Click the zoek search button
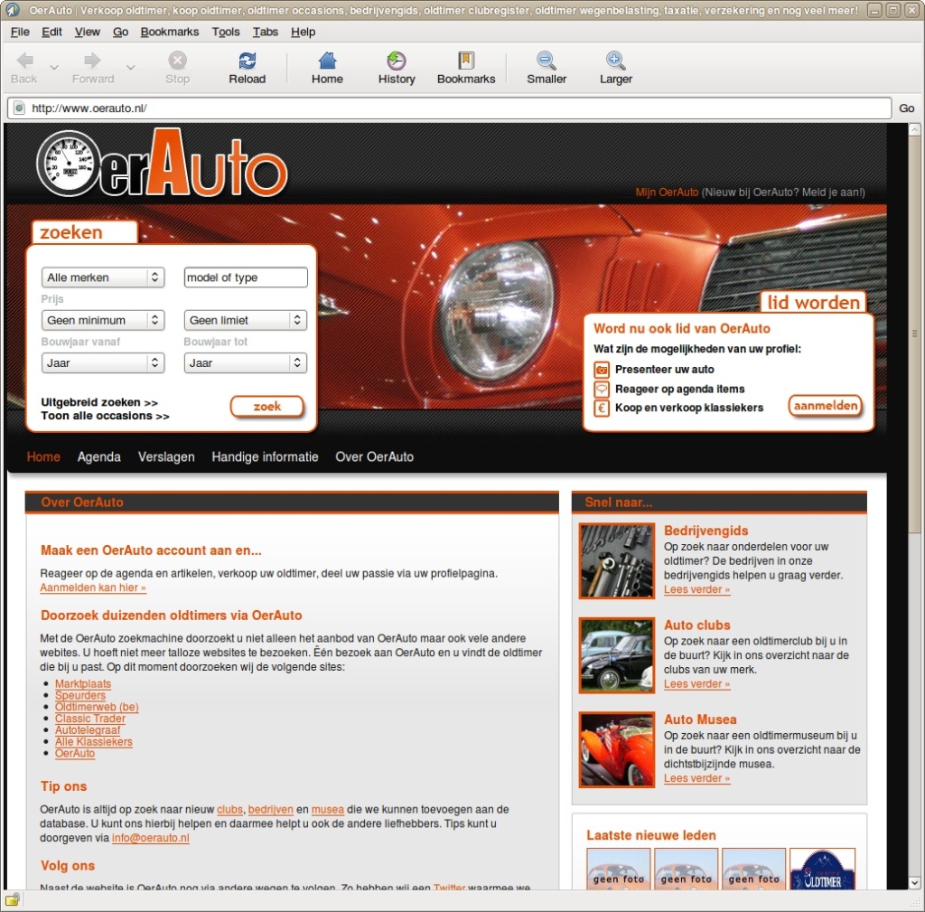The width and height of the screenshot is (925, 912). (x=267, y=408)
